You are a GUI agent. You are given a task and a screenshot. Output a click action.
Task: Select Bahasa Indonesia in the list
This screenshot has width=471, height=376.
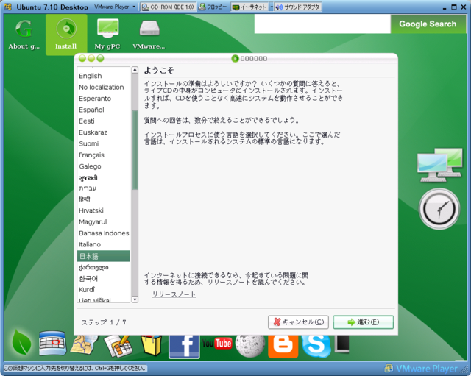[x=103, y=233]
